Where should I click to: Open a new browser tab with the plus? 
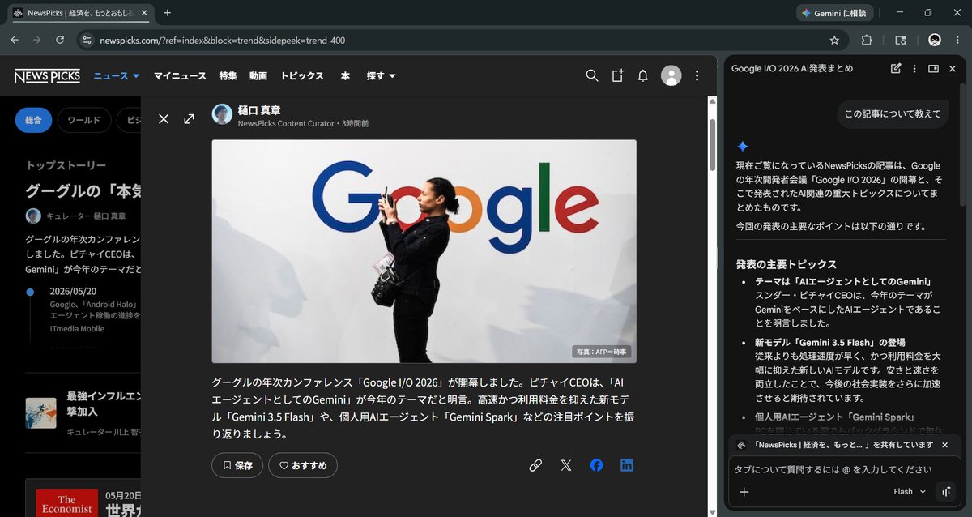(168, 13)
